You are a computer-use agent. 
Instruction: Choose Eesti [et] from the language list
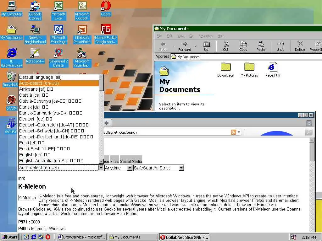(58, 143)
